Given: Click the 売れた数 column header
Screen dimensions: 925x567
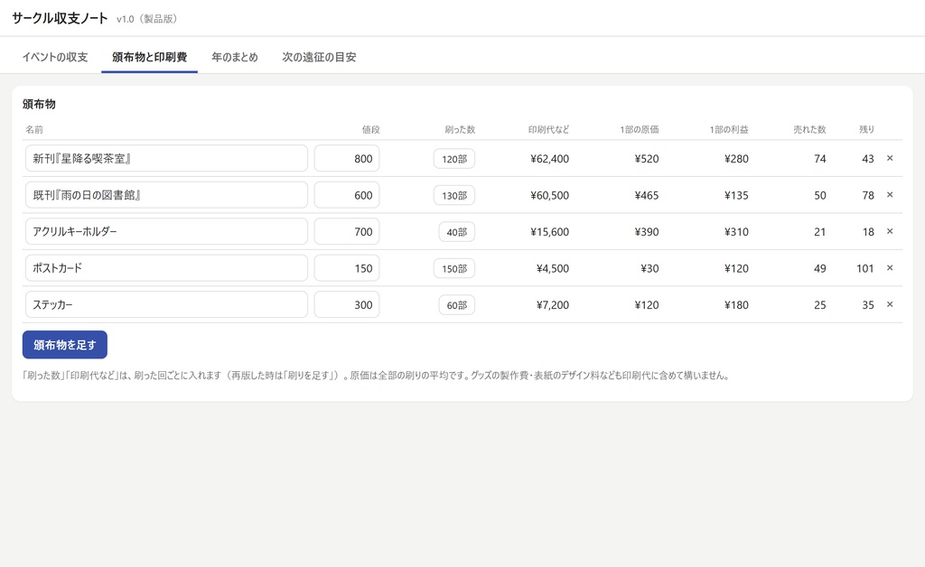Looking at the screenshot, I should tap(809, 130).
